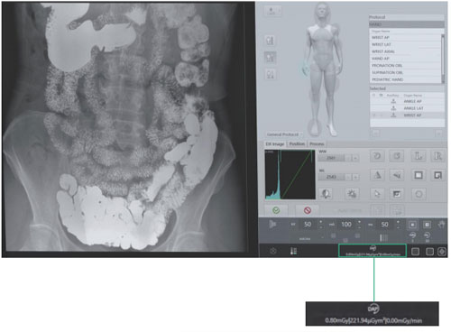Image resolution: width=451 pixels, height=332 pixels.
Task: Click the HAND protocol header bar
Action: point(407,24)
